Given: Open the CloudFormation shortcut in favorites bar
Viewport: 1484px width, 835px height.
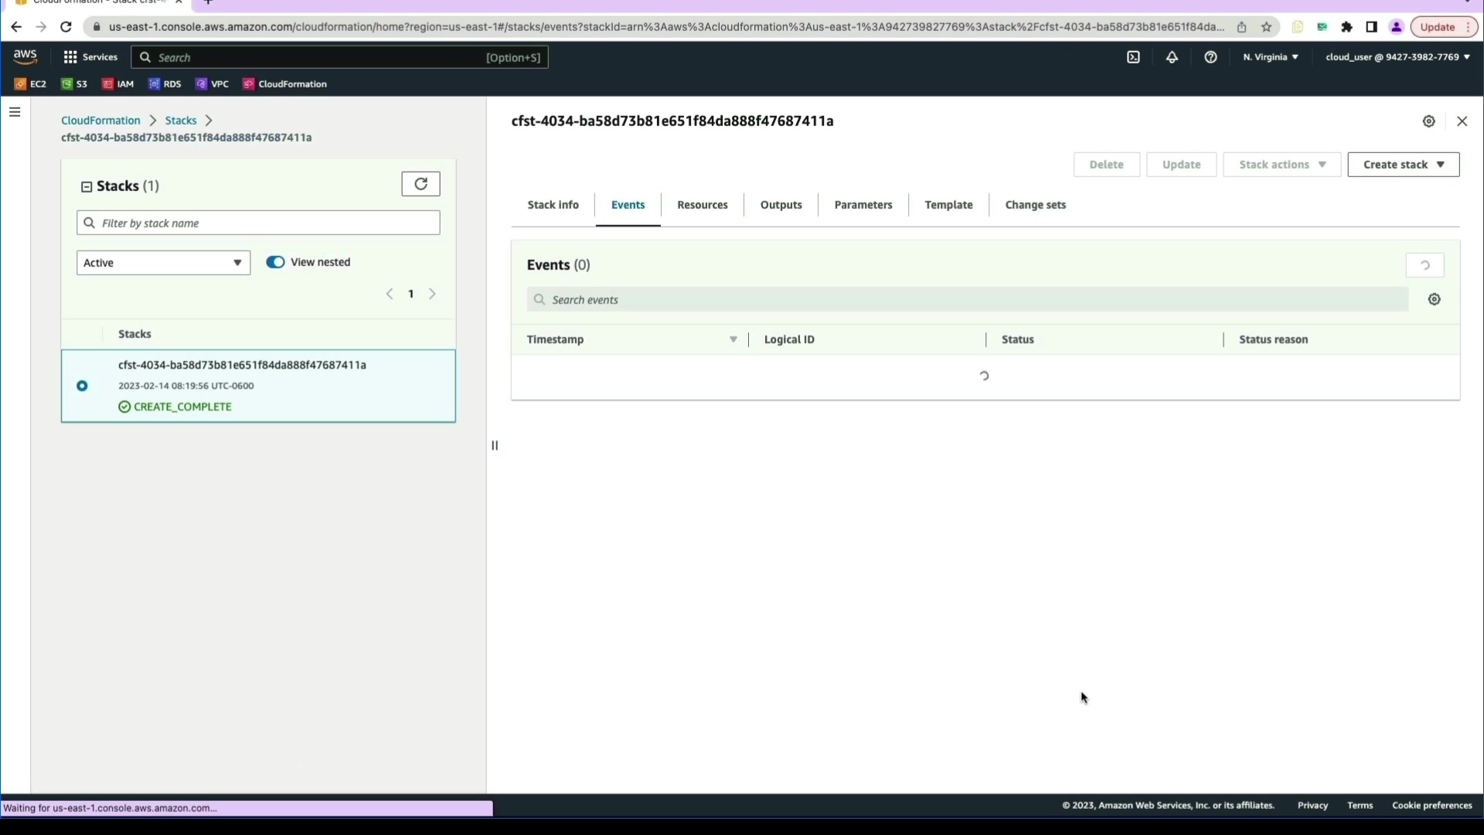Looking at the screenshot, I should tap(284, 84).
